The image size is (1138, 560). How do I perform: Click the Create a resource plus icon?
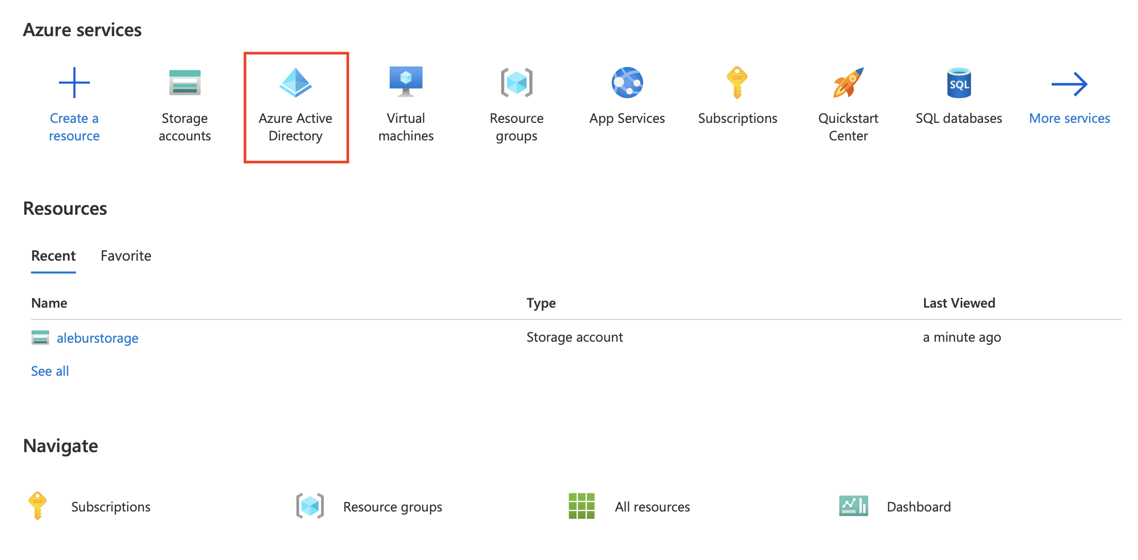tap(74, 83)
